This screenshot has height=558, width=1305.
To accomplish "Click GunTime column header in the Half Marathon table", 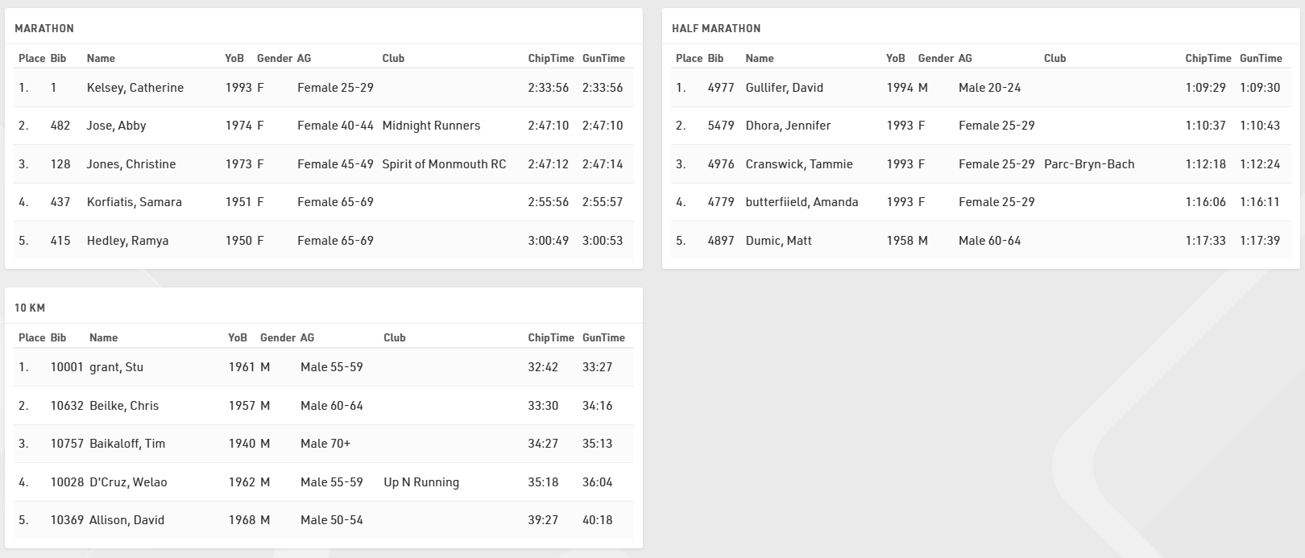I will click(1261, 58).
